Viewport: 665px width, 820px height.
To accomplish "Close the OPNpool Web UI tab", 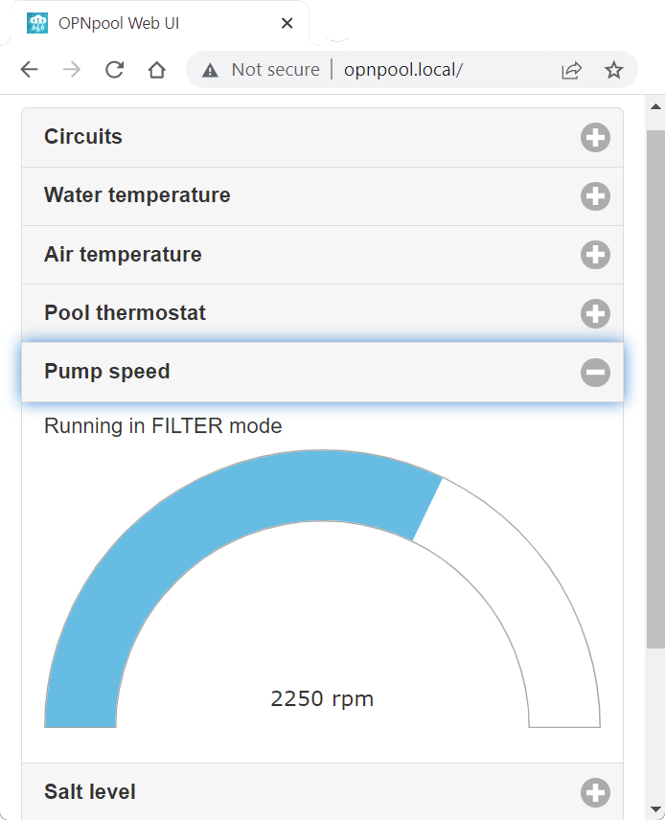I will click(287, 23).
